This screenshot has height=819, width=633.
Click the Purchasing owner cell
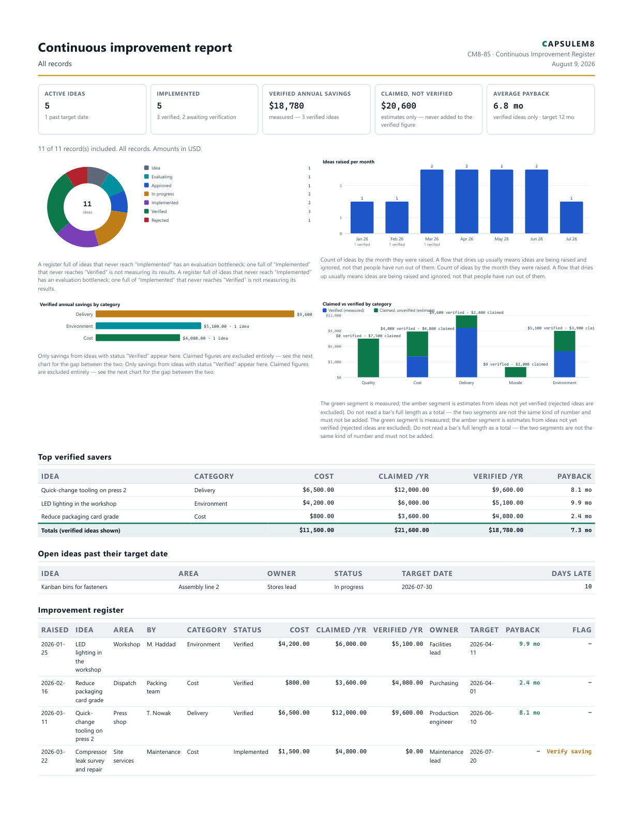click(444, 683)
